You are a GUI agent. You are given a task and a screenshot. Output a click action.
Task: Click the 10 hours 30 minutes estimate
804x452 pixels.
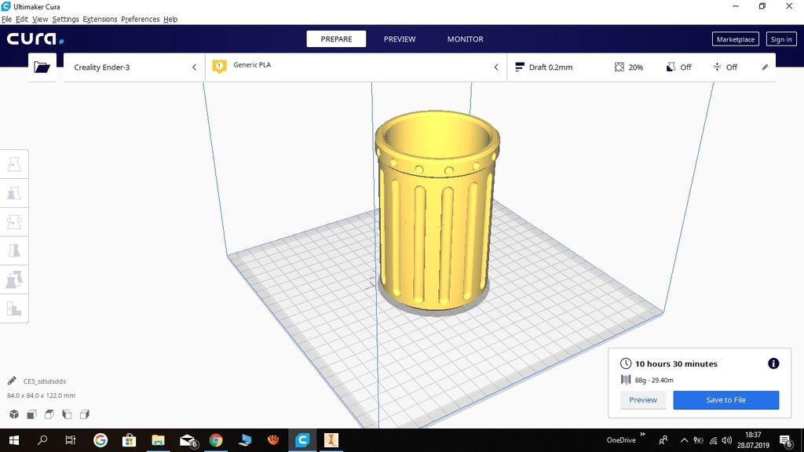(676, 364)
